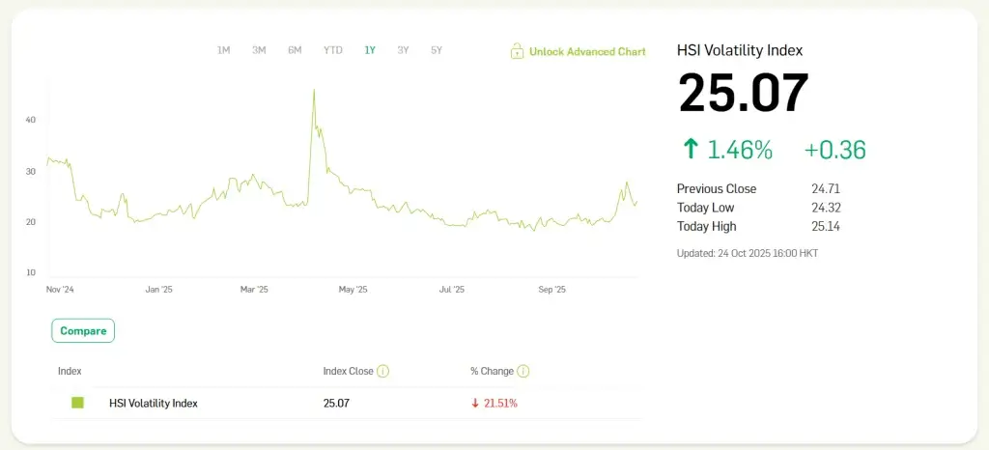Click the info icon next to % Change

point(523,371)
